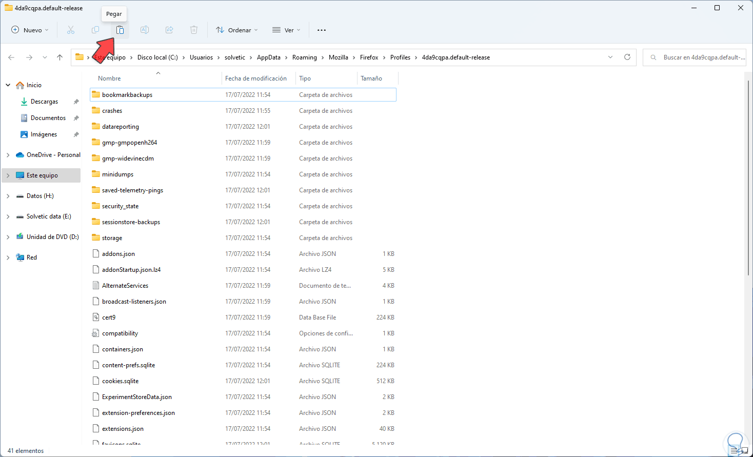The width and height of the screenshot is (753, 457).
Task: Click the Imágenes icon in sidebar
Action: tap(24, 134)
